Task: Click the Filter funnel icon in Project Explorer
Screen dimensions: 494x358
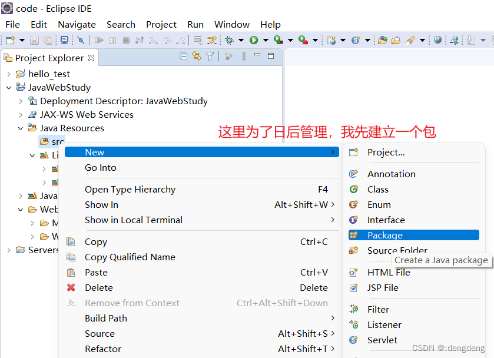Action: [210, 57]
